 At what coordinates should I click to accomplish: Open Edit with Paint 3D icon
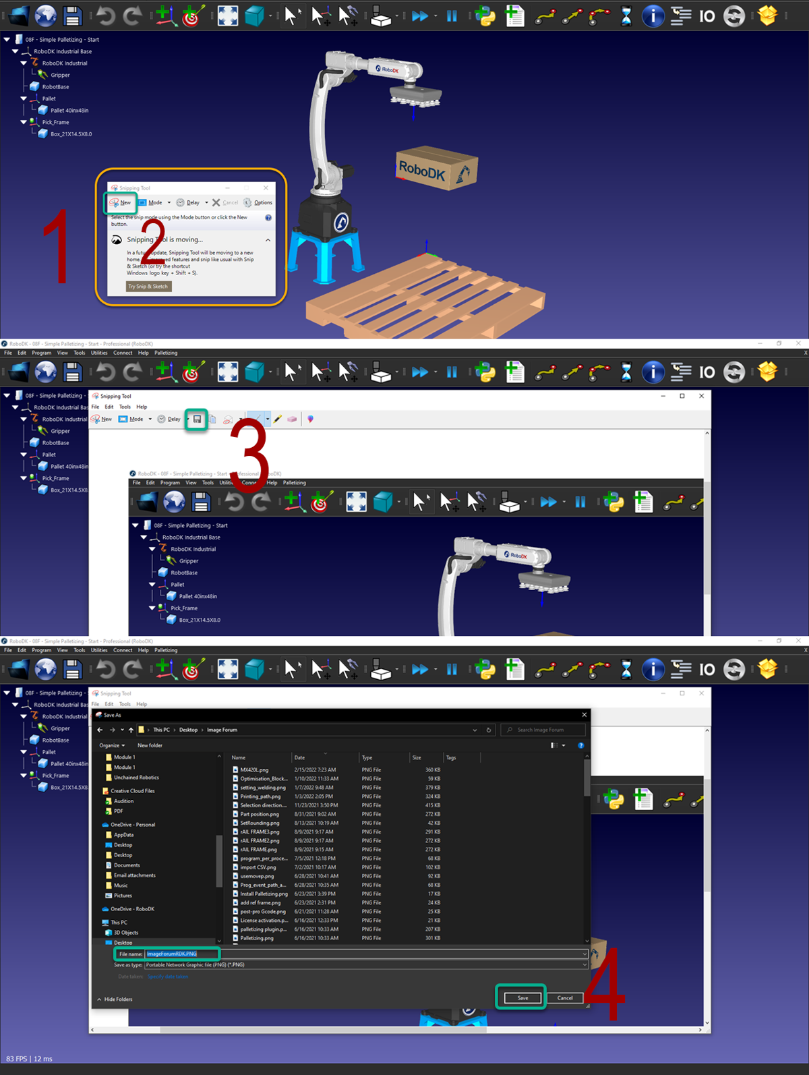pyautogui.click(x=310, y=419)
